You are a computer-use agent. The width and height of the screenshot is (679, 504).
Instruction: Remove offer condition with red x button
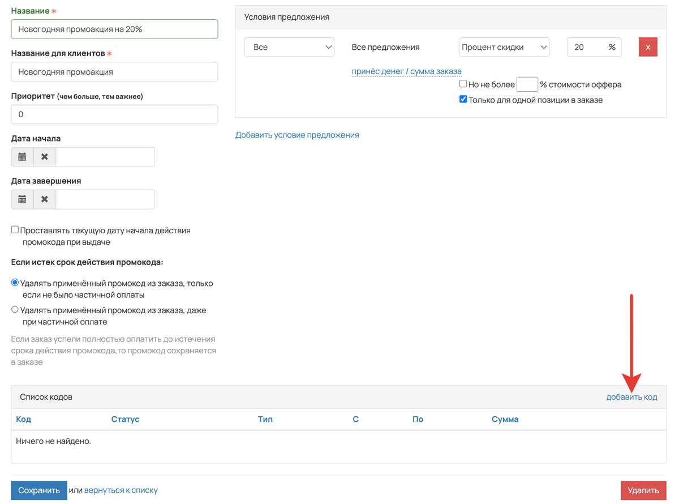648,47
